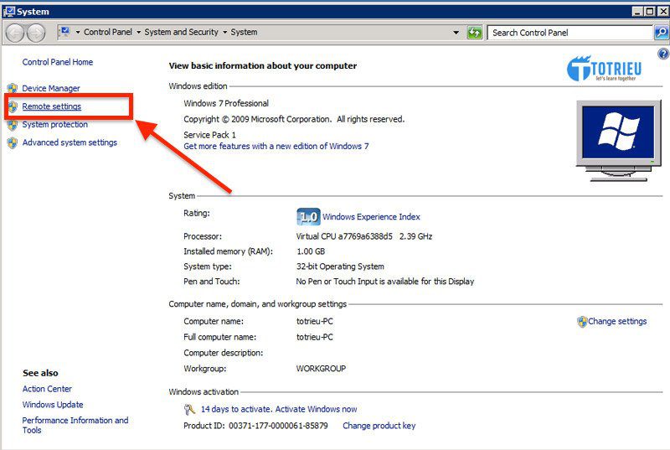Open System protection in the sidebar
The height and width of the screenshot is (450, 670).
[x=55, y=125]
